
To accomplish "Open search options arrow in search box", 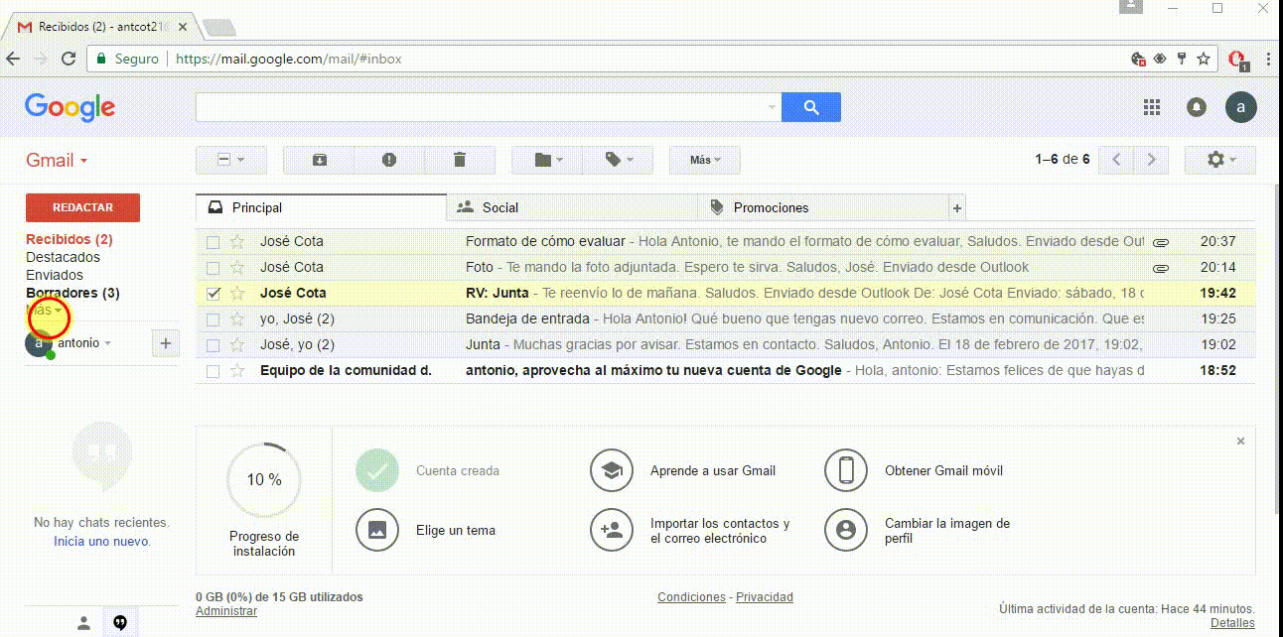I will [773, 107].
